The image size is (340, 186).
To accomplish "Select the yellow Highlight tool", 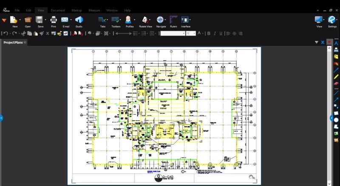I will (336, 76).
